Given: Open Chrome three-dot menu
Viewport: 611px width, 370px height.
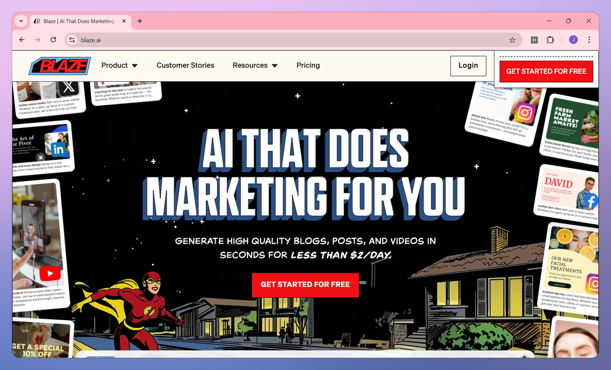Looking at the screenshot, I should click(x=589, y=40).
